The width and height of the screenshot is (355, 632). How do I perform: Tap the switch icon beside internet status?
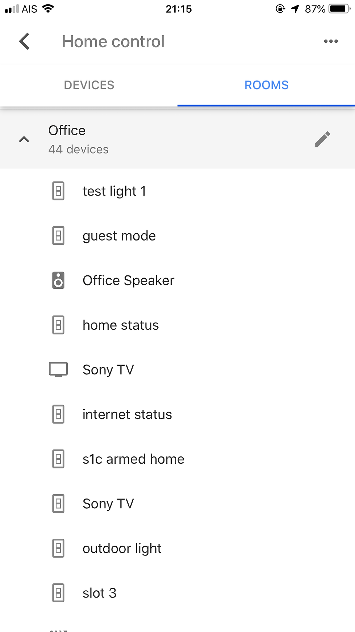coord(58,414)
